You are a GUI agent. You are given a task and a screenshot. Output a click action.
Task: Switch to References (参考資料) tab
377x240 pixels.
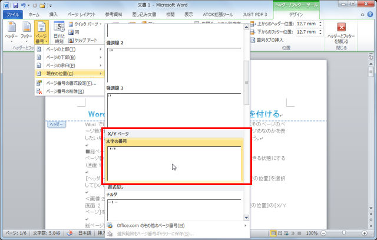click(114, 14)
